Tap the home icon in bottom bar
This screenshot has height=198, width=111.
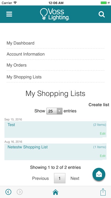[x=55, y=192]
